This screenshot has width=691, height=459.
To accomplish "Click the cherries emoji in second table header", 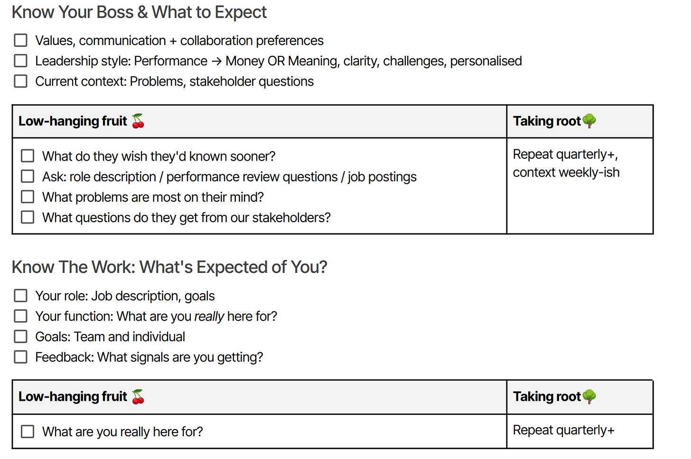I will pyautogui.click(x=138, y=396).
